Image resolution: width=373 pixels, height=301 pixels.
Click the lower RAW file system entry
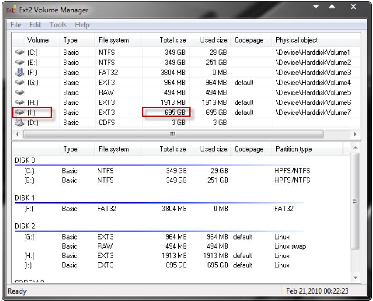click(x=105, y=246)
